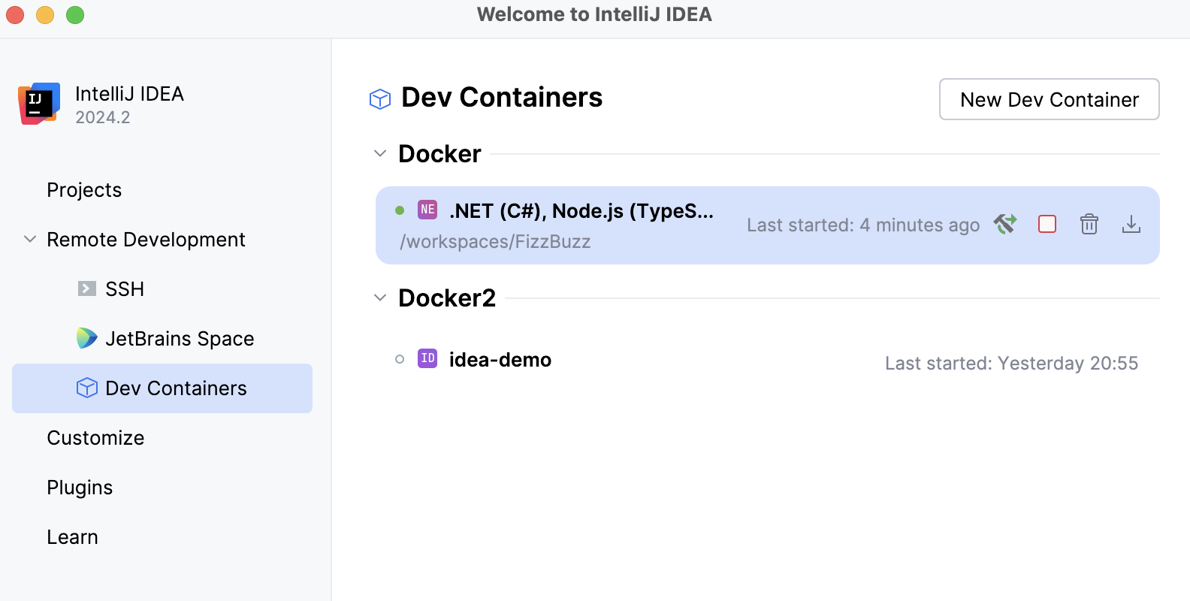The image size is (1190, 601).
Task: Stop the running FizzBuzz container
Action: pos(1047,224)
